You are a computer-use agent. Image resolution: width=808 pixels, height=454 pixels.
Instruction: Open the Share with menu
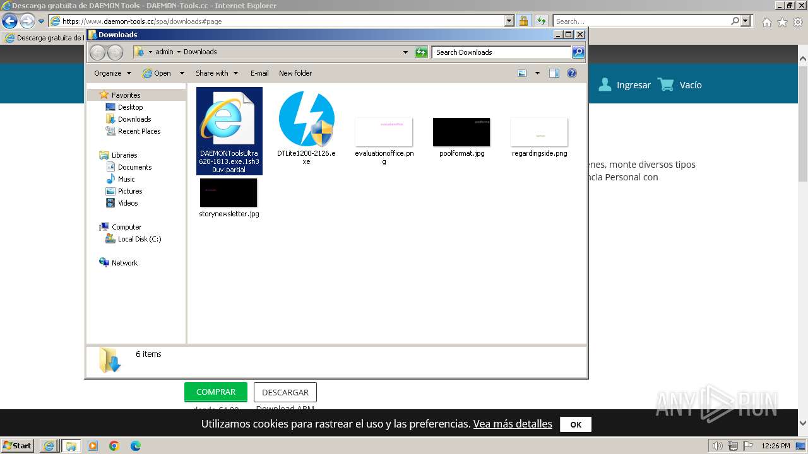pos(217,73)
